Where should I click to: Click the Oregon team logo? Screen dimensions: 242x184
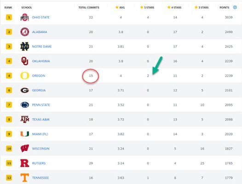click(x=25, y=75)
